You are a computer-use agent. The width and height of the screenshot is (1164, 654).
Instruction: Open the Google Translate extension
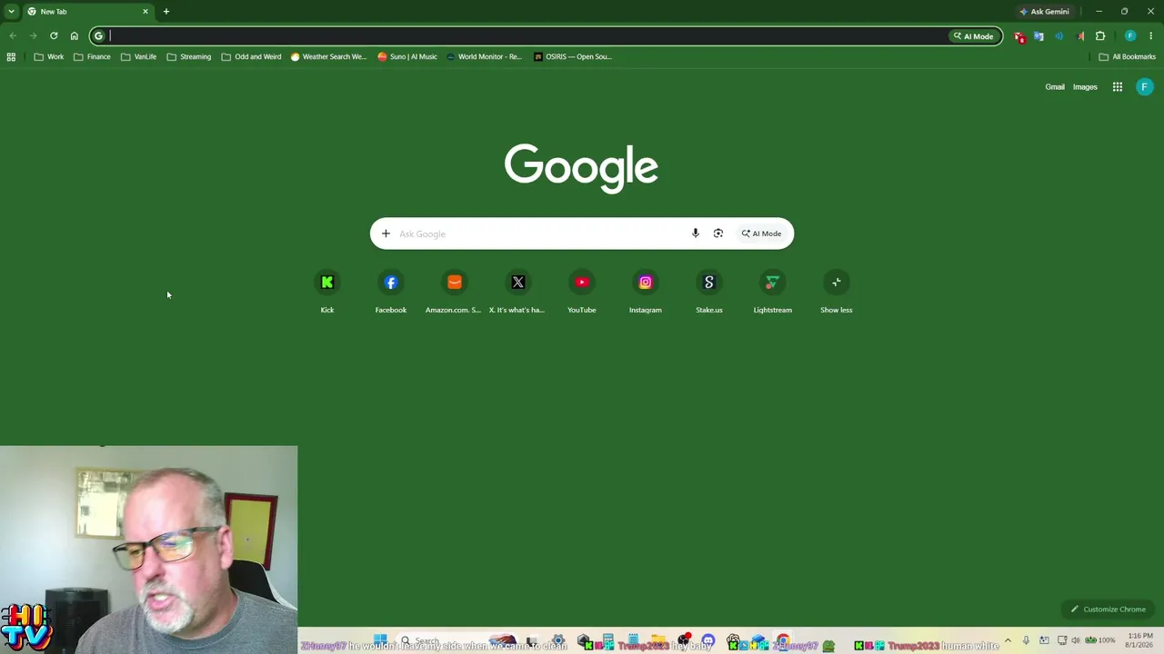click(x=1039, y=36)
